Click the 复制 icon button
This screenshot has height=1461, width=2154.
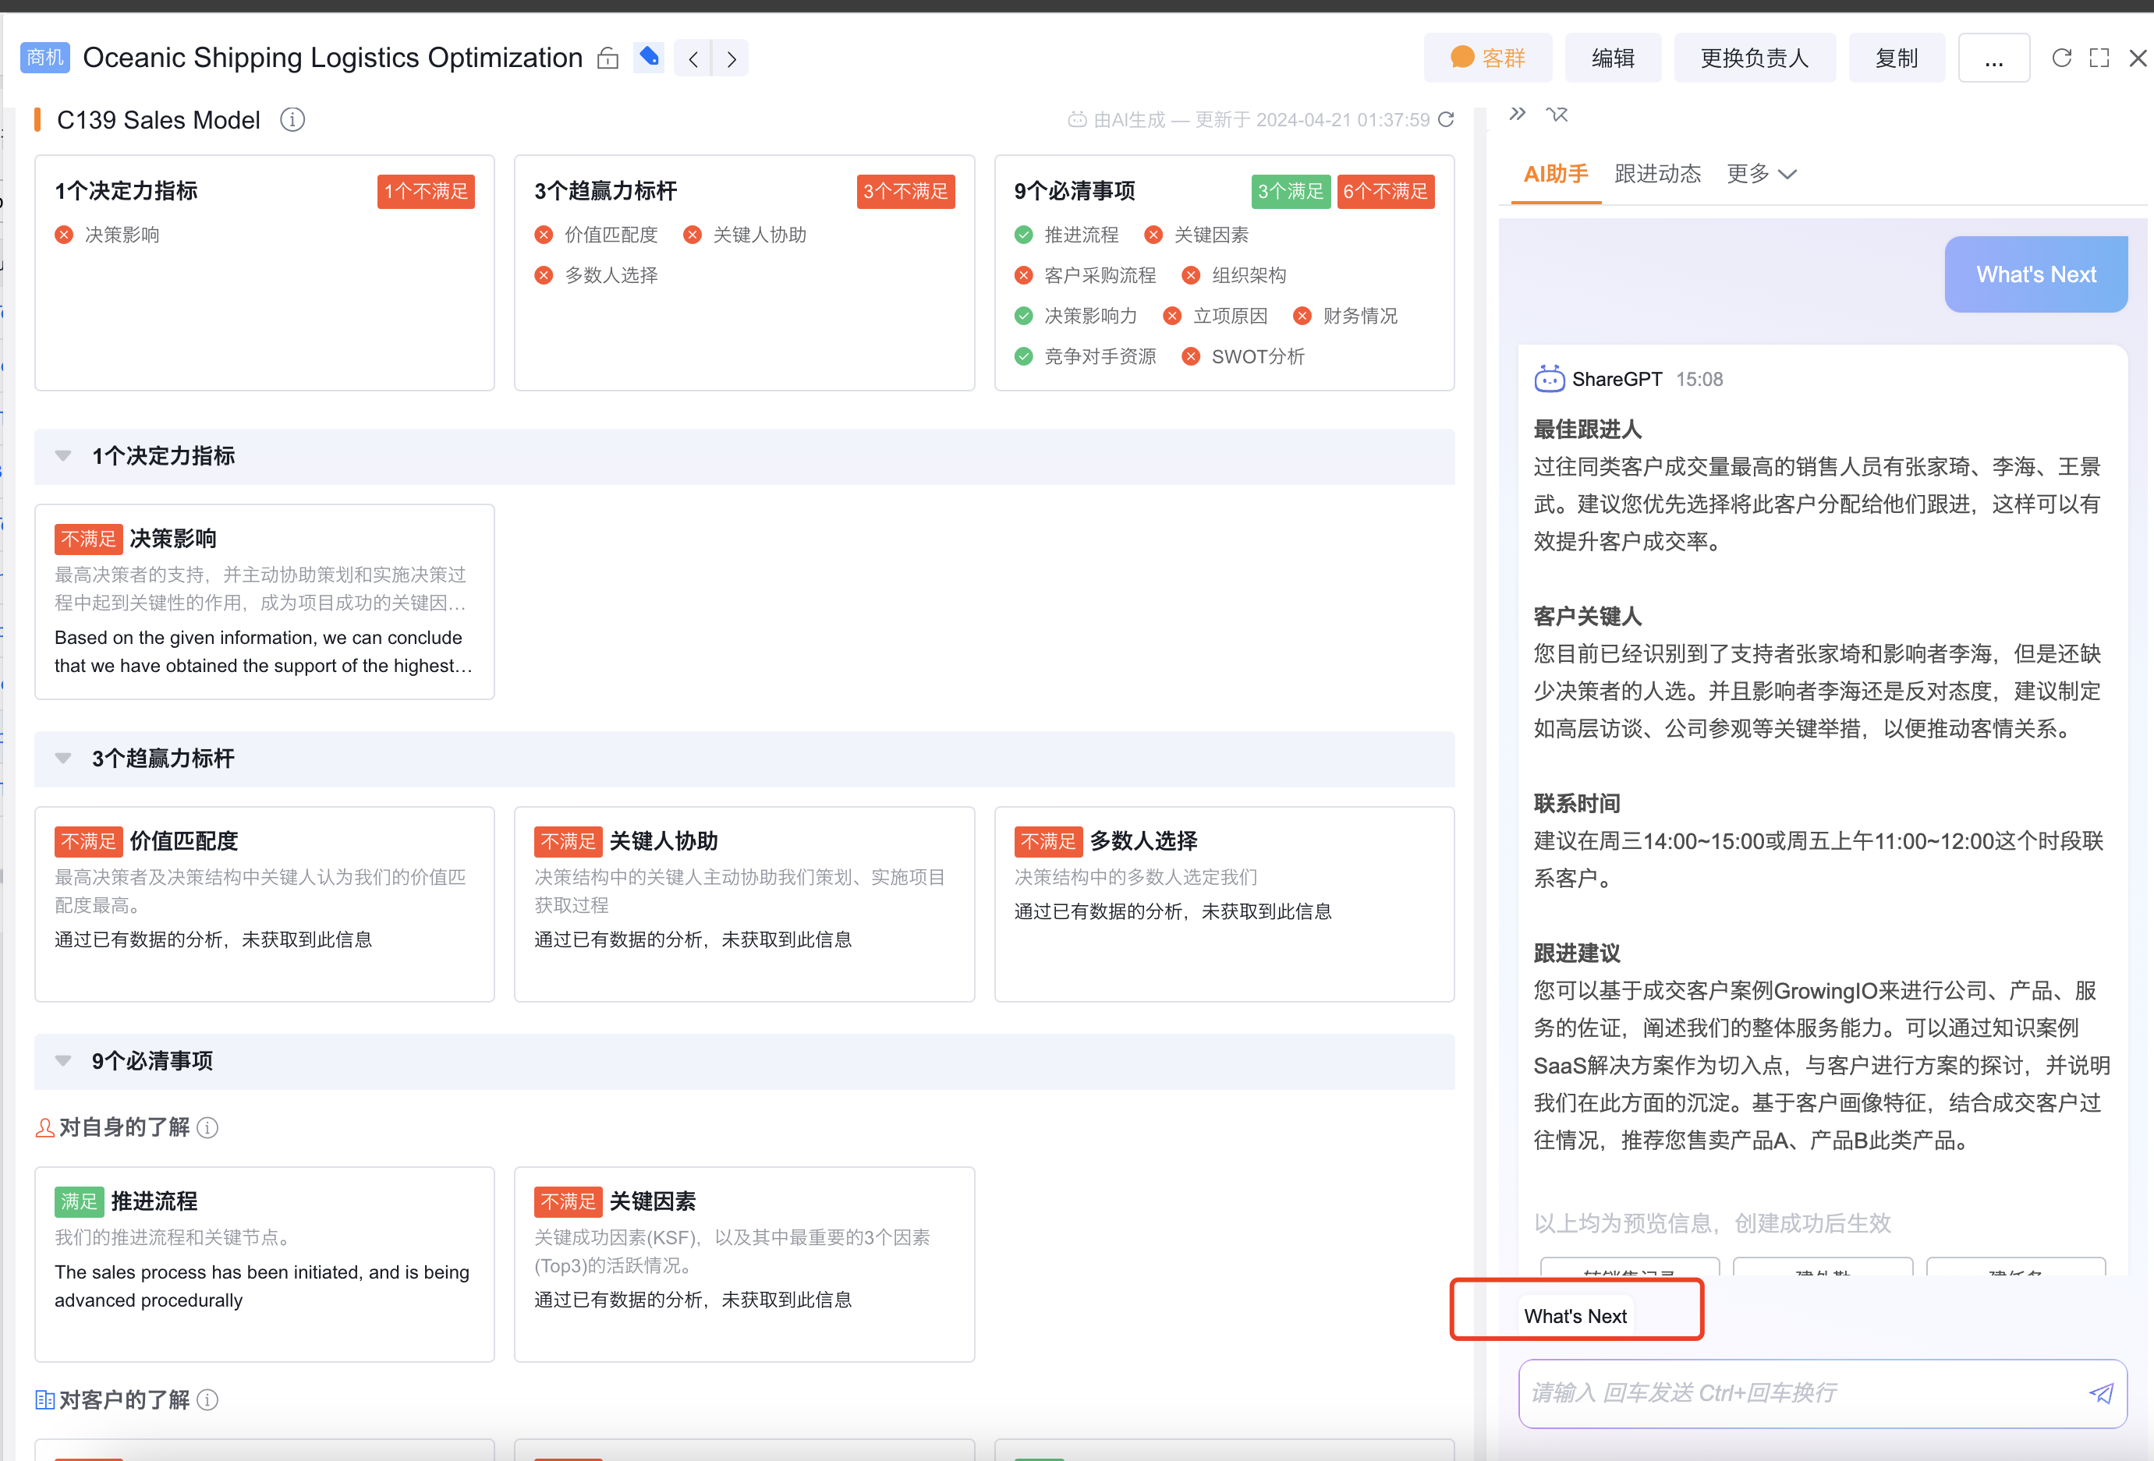pyautogui.click(x=1897, y=58)
